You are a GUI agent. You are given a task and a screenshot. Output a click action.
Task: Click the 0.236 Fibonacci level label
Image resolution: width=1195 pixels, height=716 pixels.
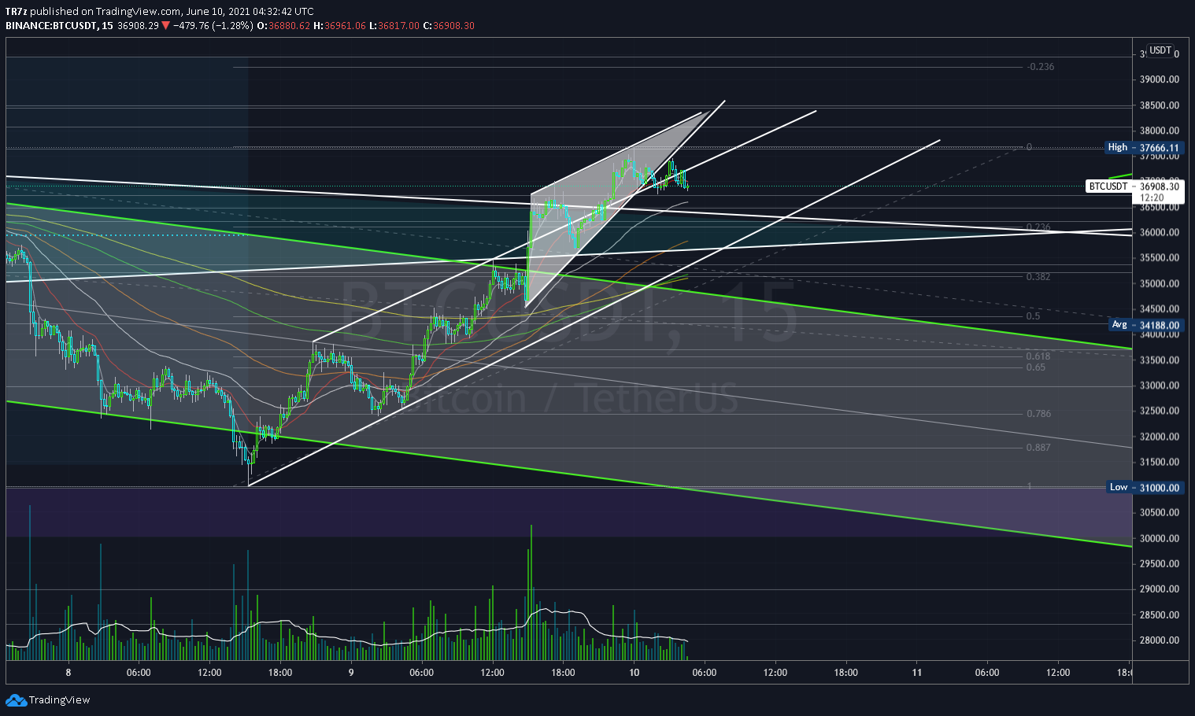(x=1038, y=227)
